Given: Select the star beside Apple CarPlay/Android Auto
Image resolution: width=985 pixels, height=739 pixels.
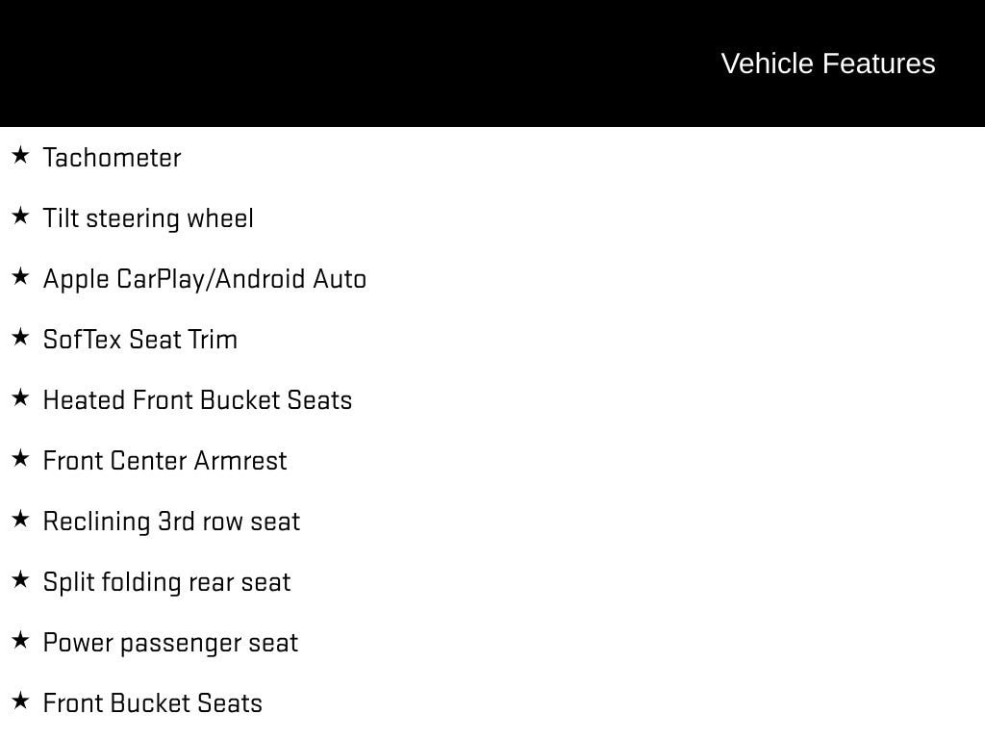Looking at the screenshot, I should [x=20, y=276].
